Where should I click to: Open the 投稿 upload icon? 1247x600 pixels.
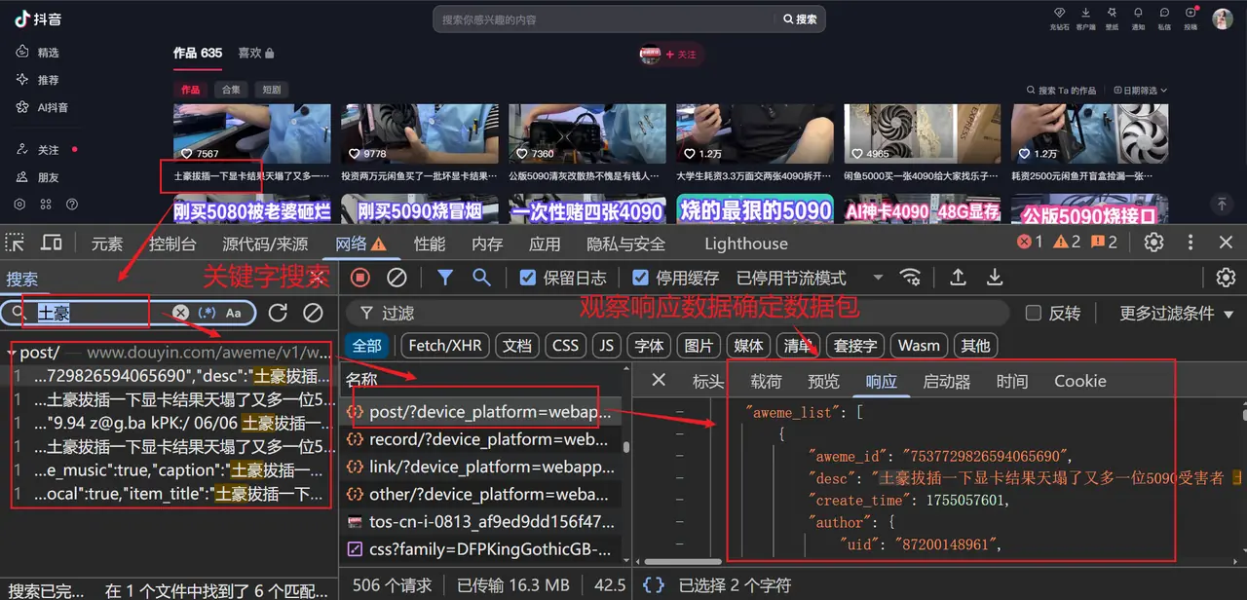pos(1191,19)
